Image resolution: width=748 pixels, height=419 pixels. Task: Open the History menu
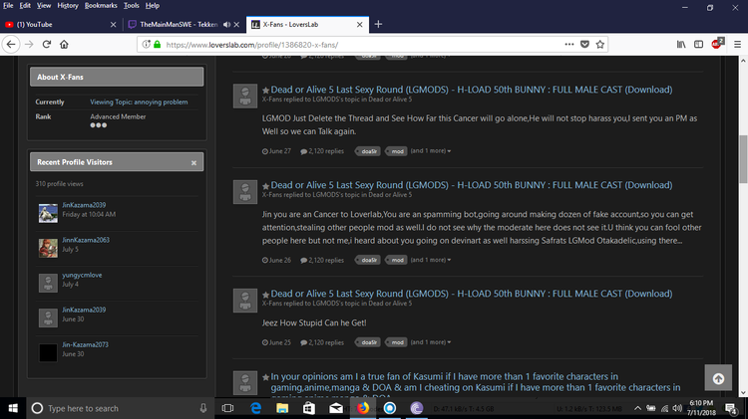[x=67, y=6]
